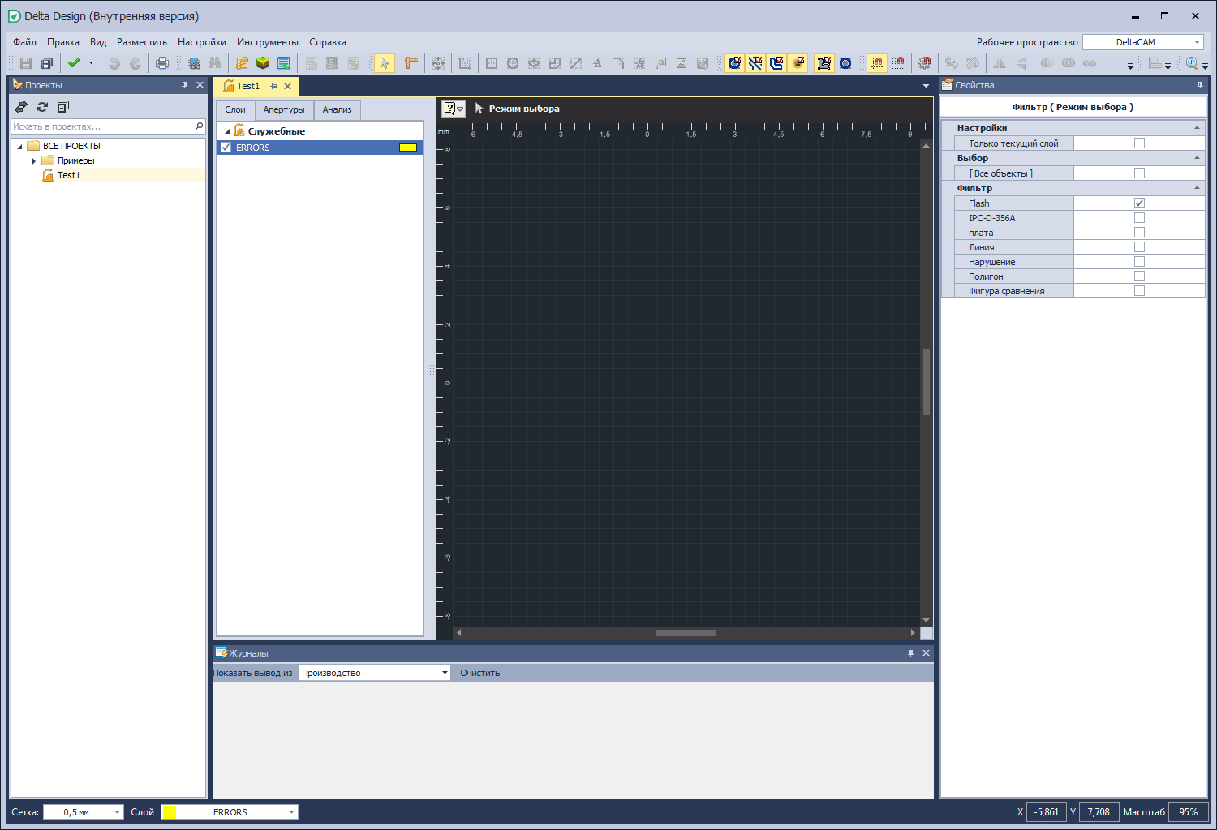Viewport: 1217px width, 830px height.
Task: Toggle visibility checkbox of ERRORS layer
Action: 226,148
